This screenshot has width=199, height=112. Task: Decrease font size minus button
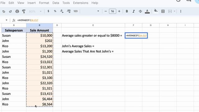pos(106,11)
